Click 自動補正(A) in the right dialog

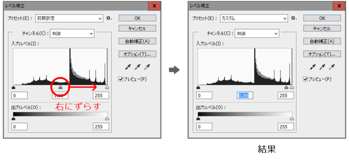[x=322, y=41]
